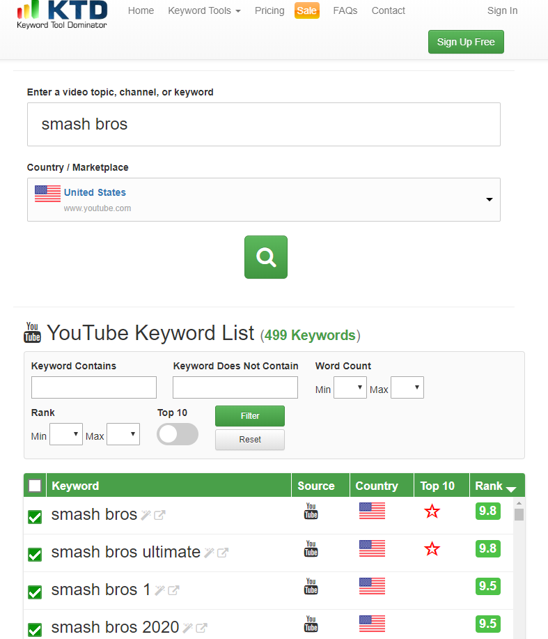Click magic wand icon for 'smash bros 2020'
The image size is (548, 639).
[188, 628]
